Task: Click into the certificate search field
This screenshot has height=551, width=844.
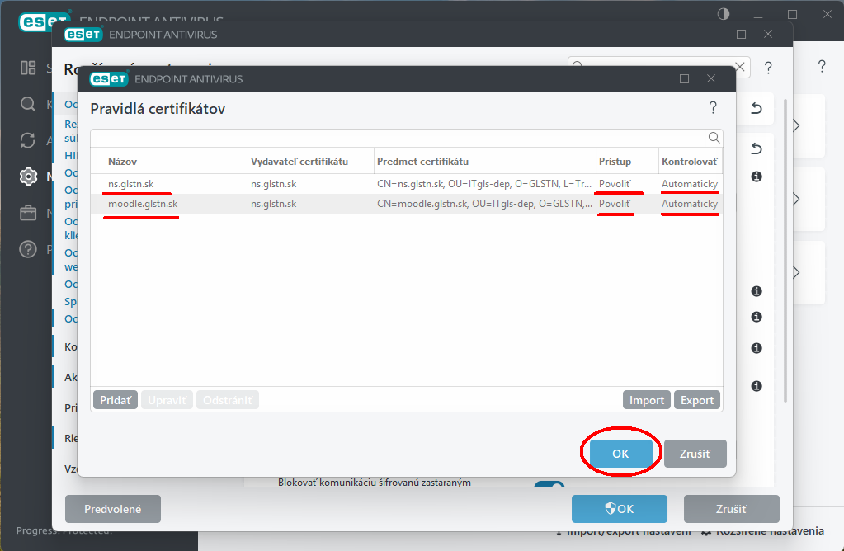Action: click(x=396, y=138)
